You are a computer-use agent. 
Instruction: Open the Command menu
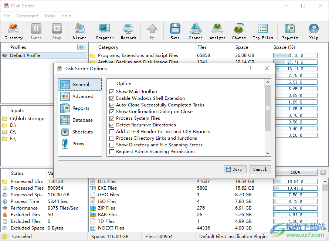(27, 16)
